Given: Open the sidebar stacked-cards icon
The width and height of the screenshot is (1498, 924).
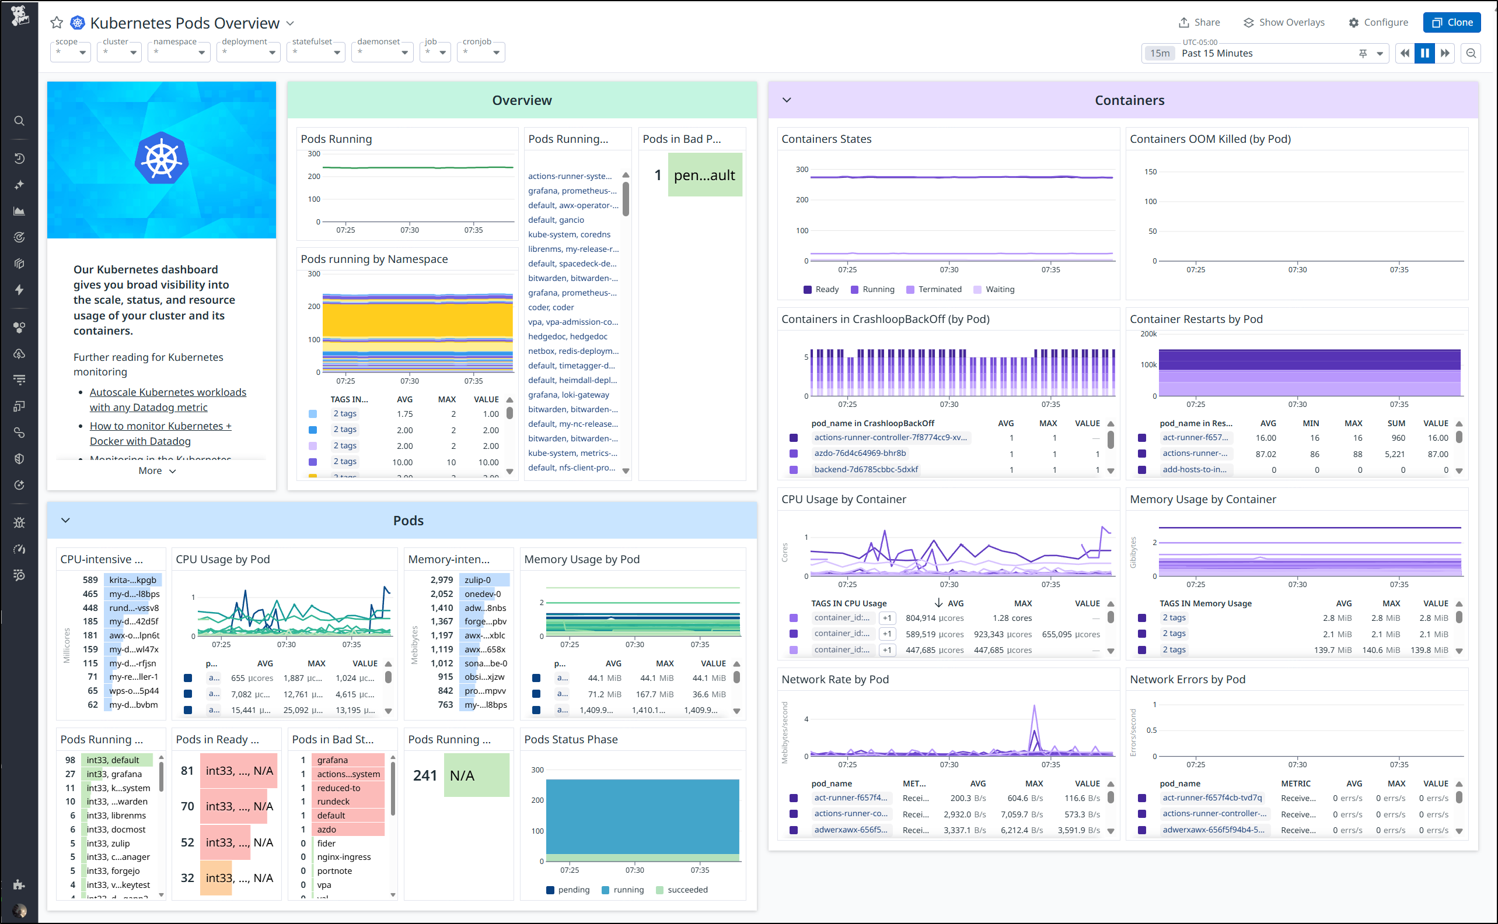Looking at the screenshot, I should click(20, 264).
